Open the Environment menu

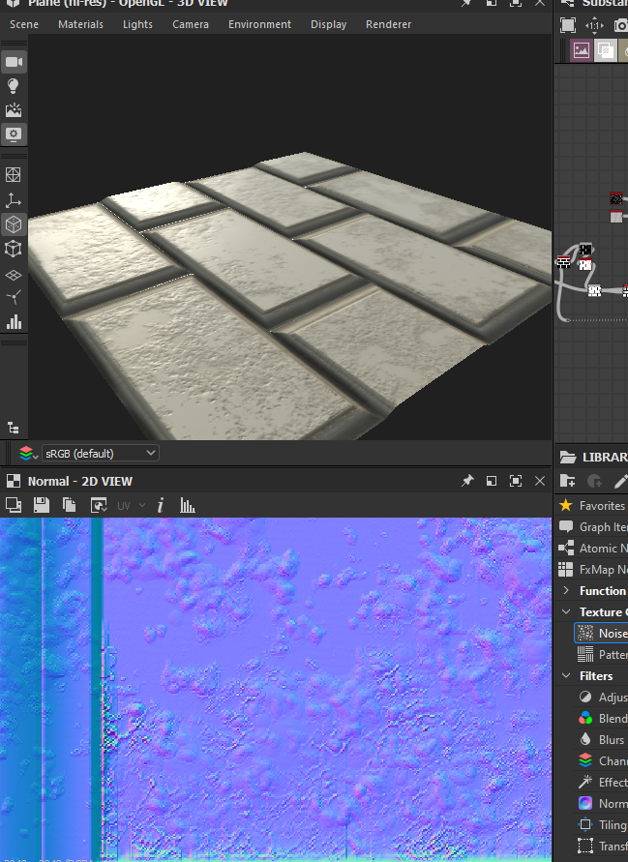point(259,24)
